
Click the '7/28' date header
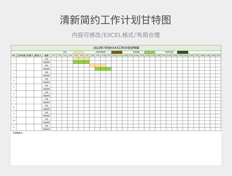point(202,56)
